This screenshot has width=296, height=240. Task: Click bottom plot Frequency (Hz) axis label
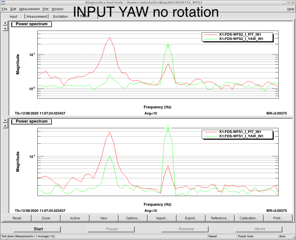[157, 204]
